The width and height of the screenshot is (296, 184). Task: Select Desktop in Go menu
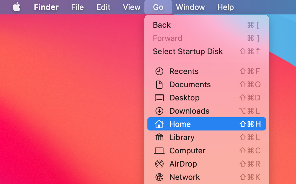(x=207, y=98)
